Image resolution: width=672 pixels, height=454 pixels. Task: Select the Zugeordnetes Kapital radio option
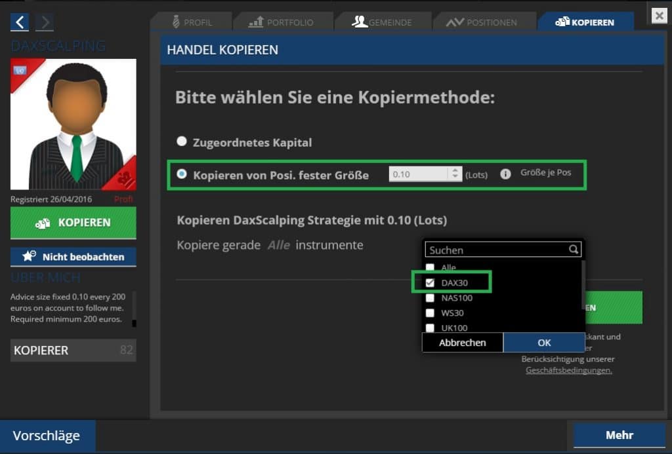[182, 142]
